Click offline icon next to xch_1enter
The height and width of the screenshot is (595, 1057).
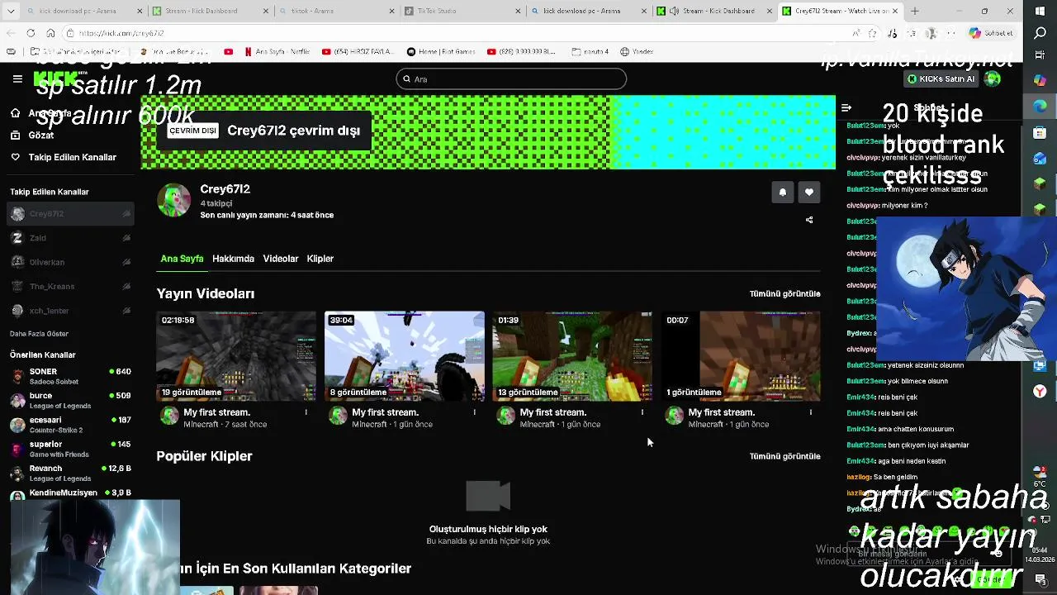point(126,311)
